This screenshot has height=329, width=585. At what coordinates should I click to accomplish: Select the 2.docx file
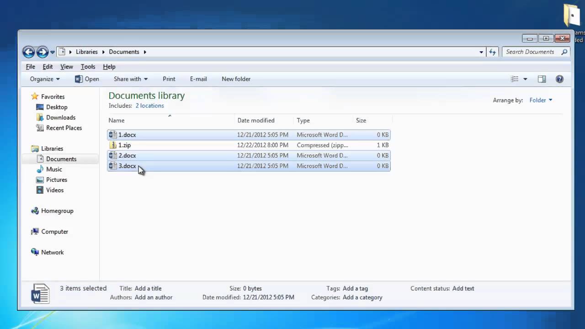coord(249,156)
